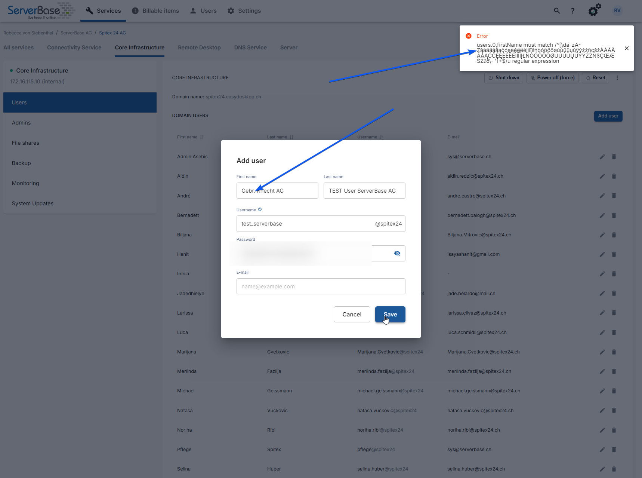This screenshot has height=478, width=642.
Task: Focus the E-mail field
Action: pyautogui.click(x=321, y=287)
